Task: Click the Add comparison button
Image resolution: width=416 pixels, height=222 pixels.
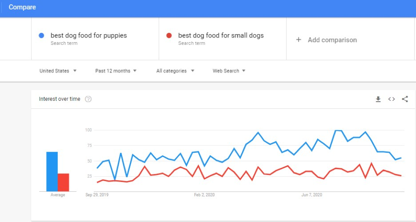Action: pos(332,40)
